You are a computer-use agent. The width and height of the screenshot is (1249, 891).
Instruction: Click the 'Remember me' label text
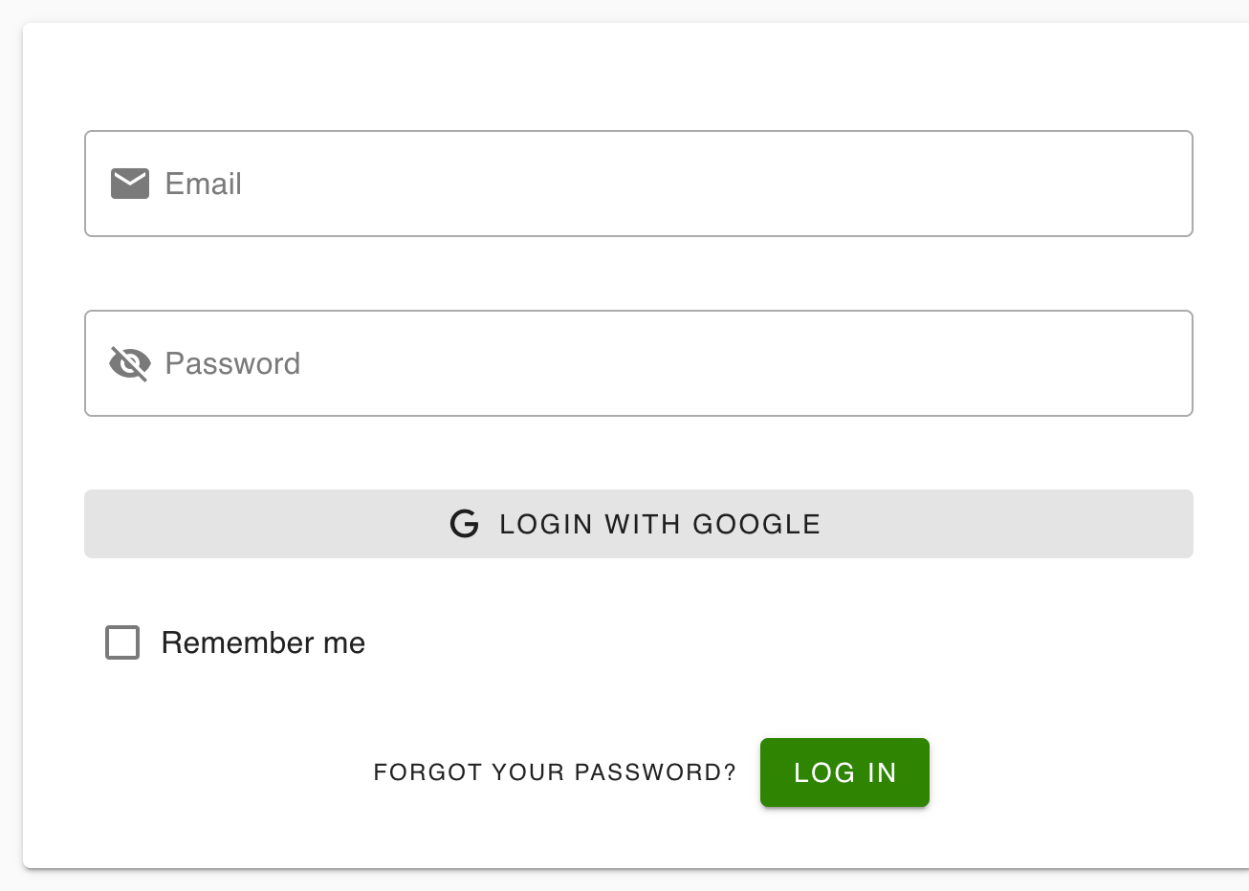pos(263,642)
